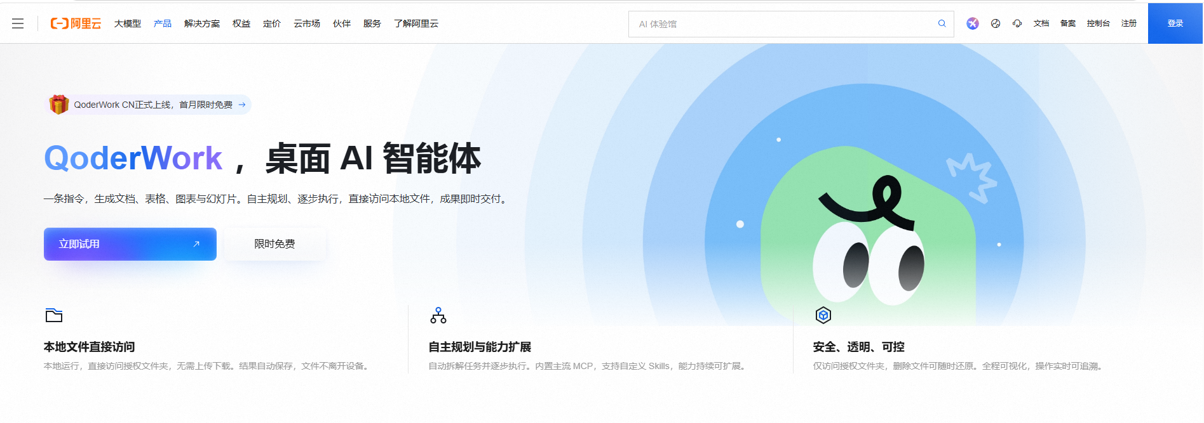1204x423 pixels.
Task: Click the branch icon above 自主规划与能力扩展
Action: tap(438, 315)
